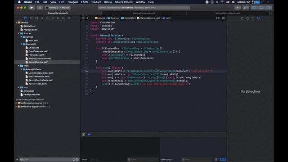Stop the running scheme
The image size is (288, 162).
(x=40, y=8)
